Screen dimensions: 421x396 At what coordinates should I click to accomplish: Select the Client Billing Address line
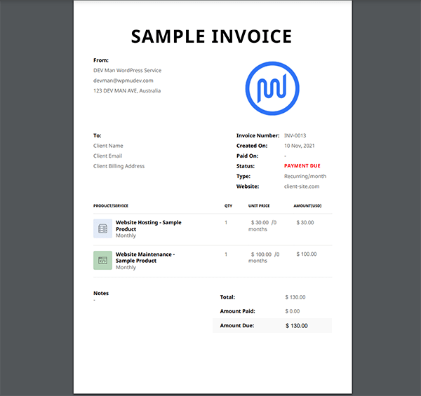(119, 166)
